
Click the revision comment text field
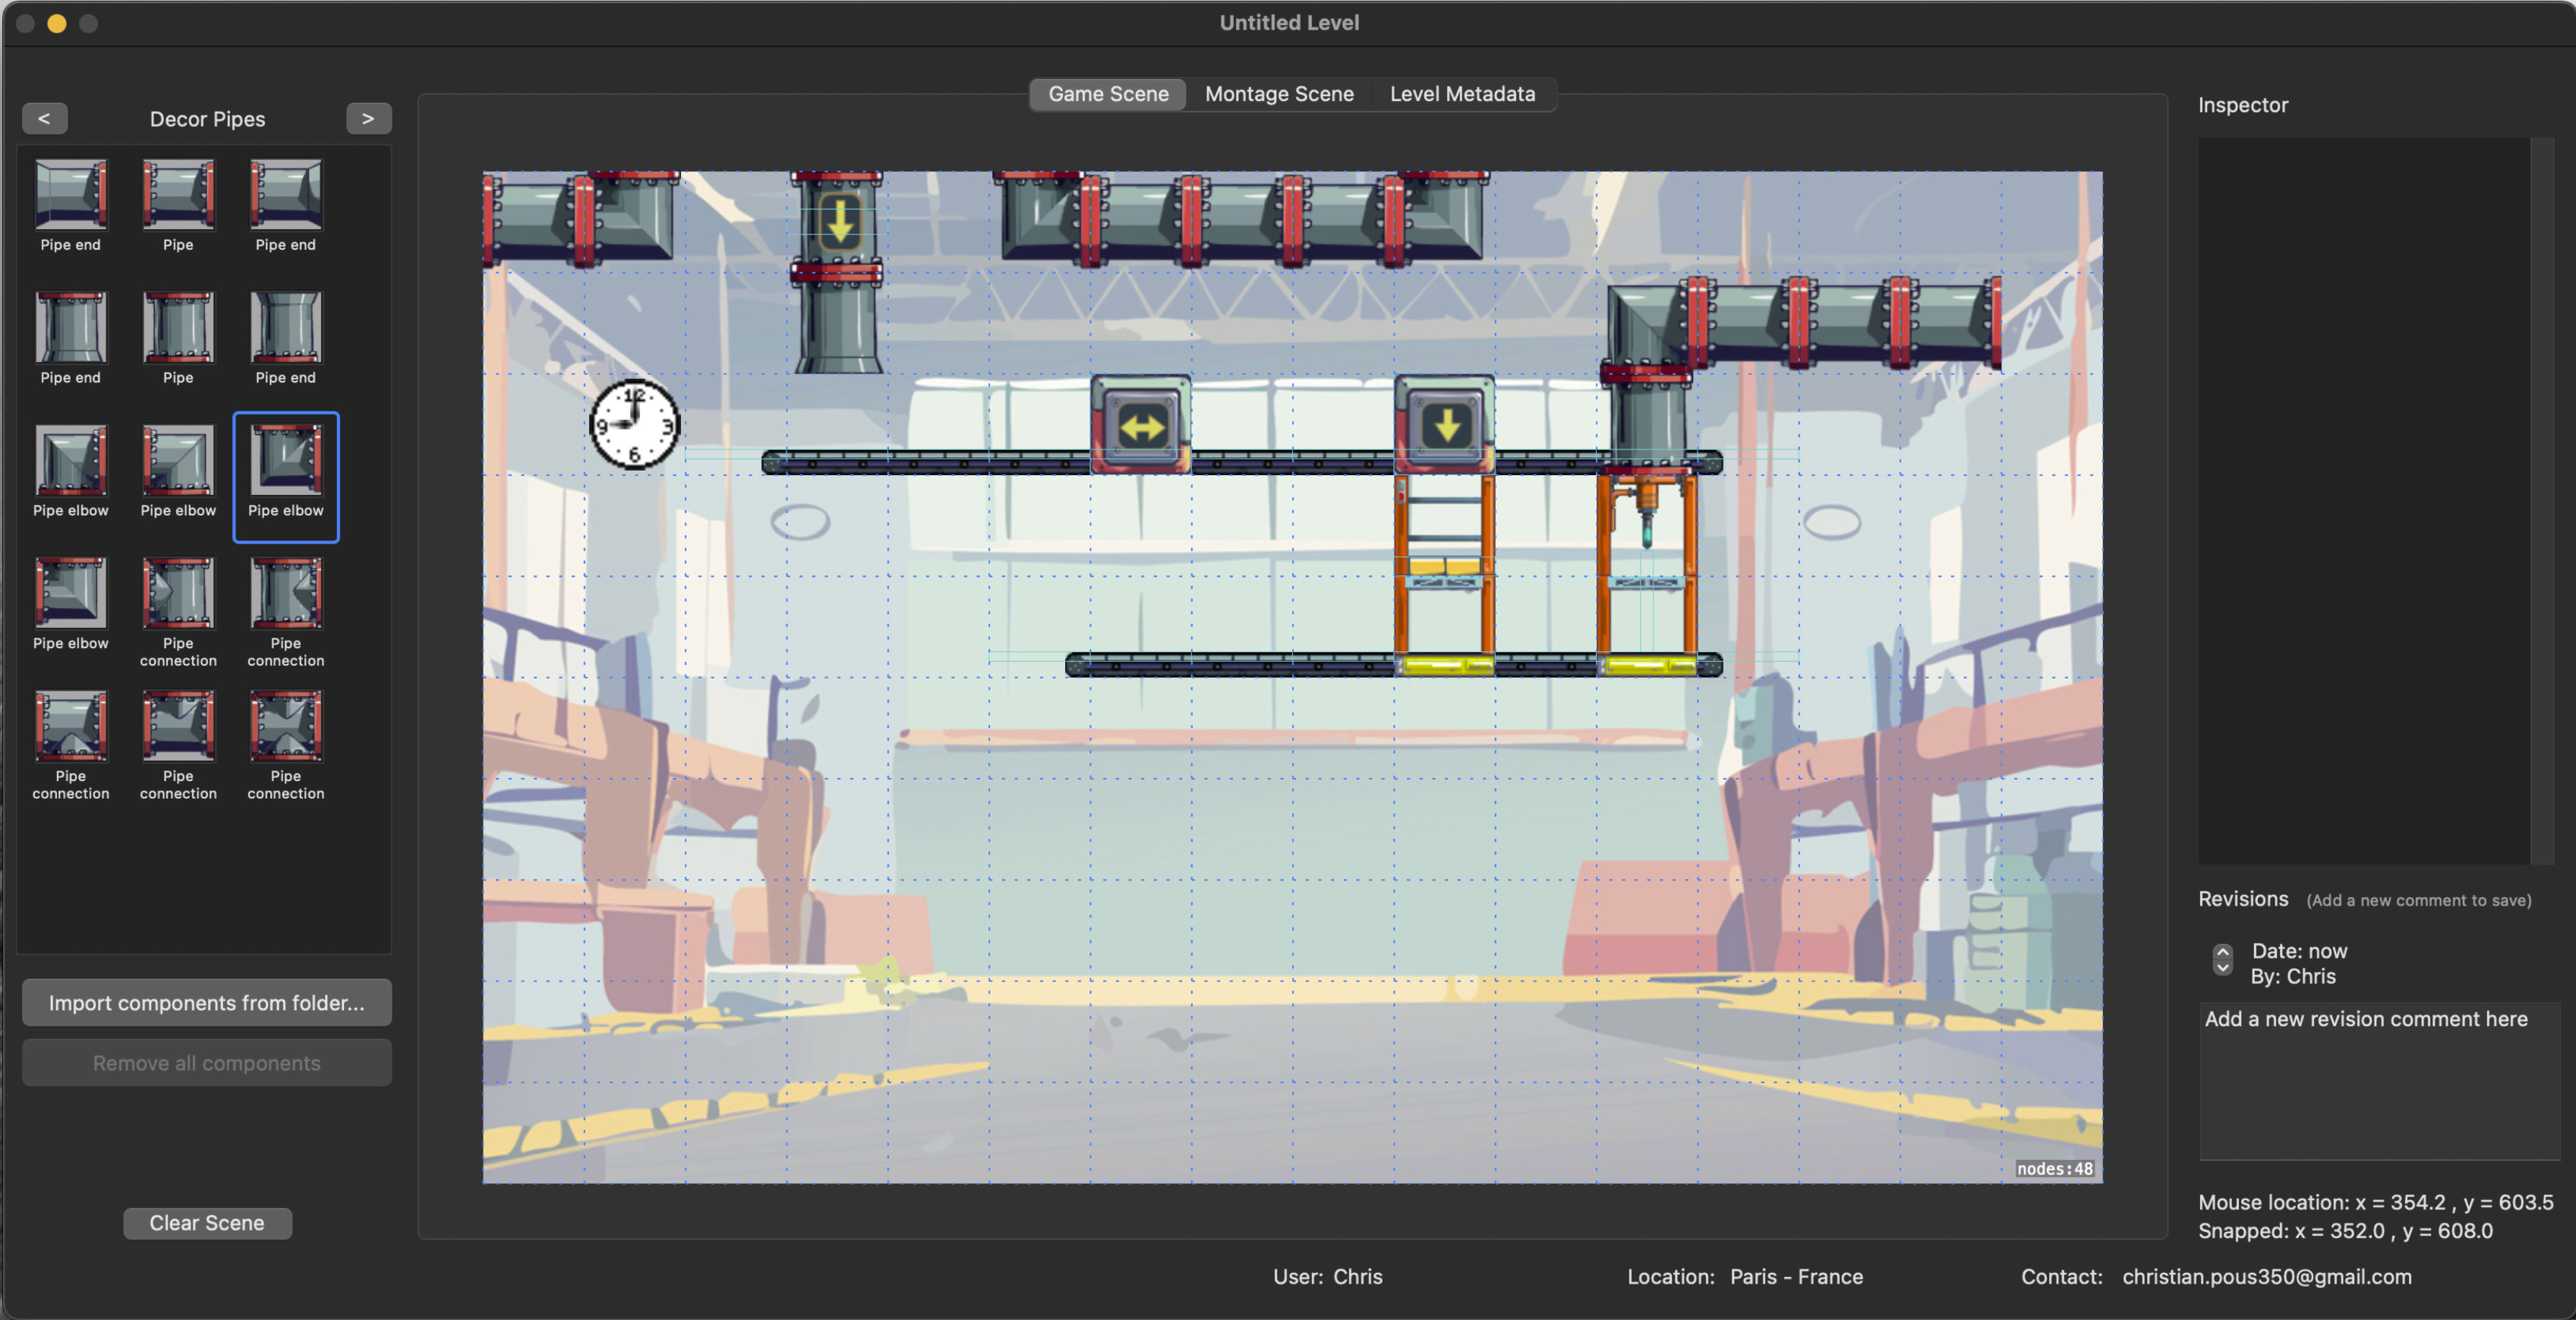click(x=2378, y=1080)
